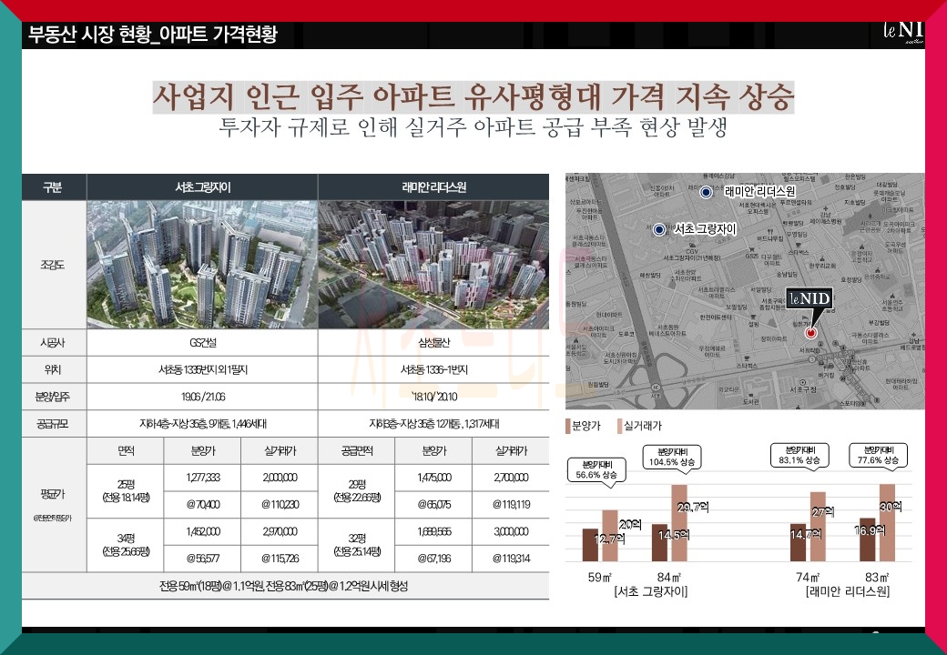Select the dark bar labeled 14.5억

click(x=659, y=543)
